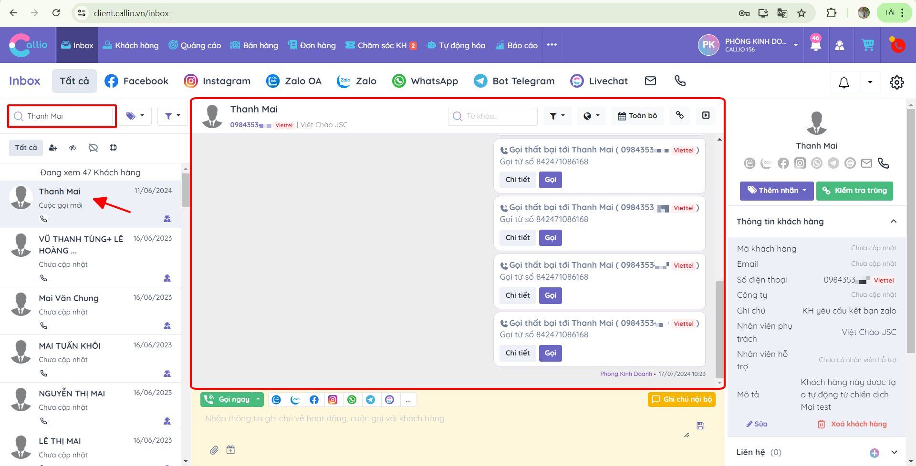The width and height of the screenshot is (916, 466).
Task: Click the Kiểm tra trùng button
Action: (854, 191)
